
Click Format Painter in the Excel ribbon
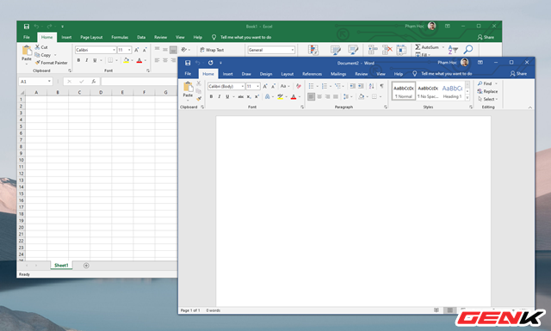[x=52, y=63]
